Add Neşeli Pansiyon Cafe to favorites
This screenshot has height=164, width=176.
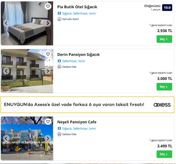click(48, 122)
